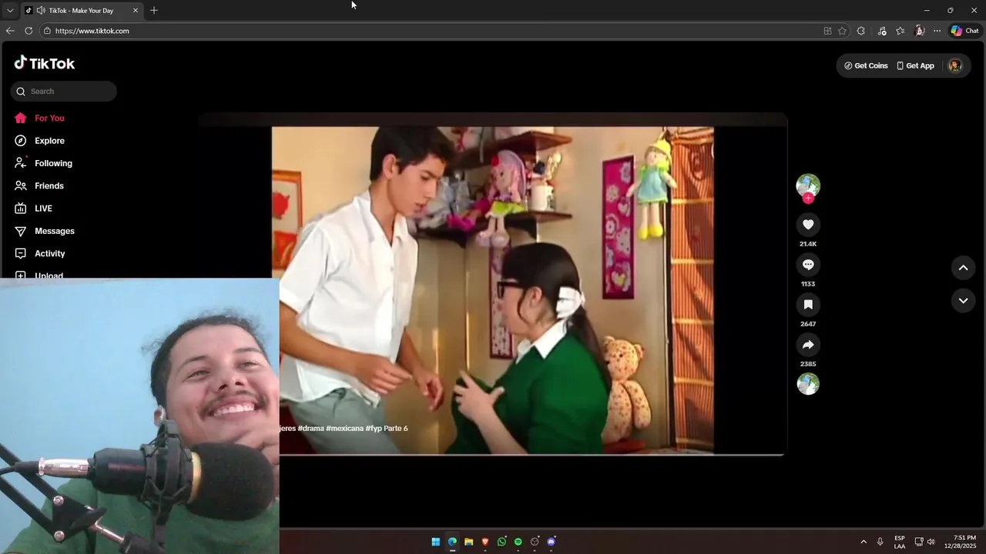The image size is (986, 554).
Task: Mute tab using speaker icon
Action: coord(40,10)
